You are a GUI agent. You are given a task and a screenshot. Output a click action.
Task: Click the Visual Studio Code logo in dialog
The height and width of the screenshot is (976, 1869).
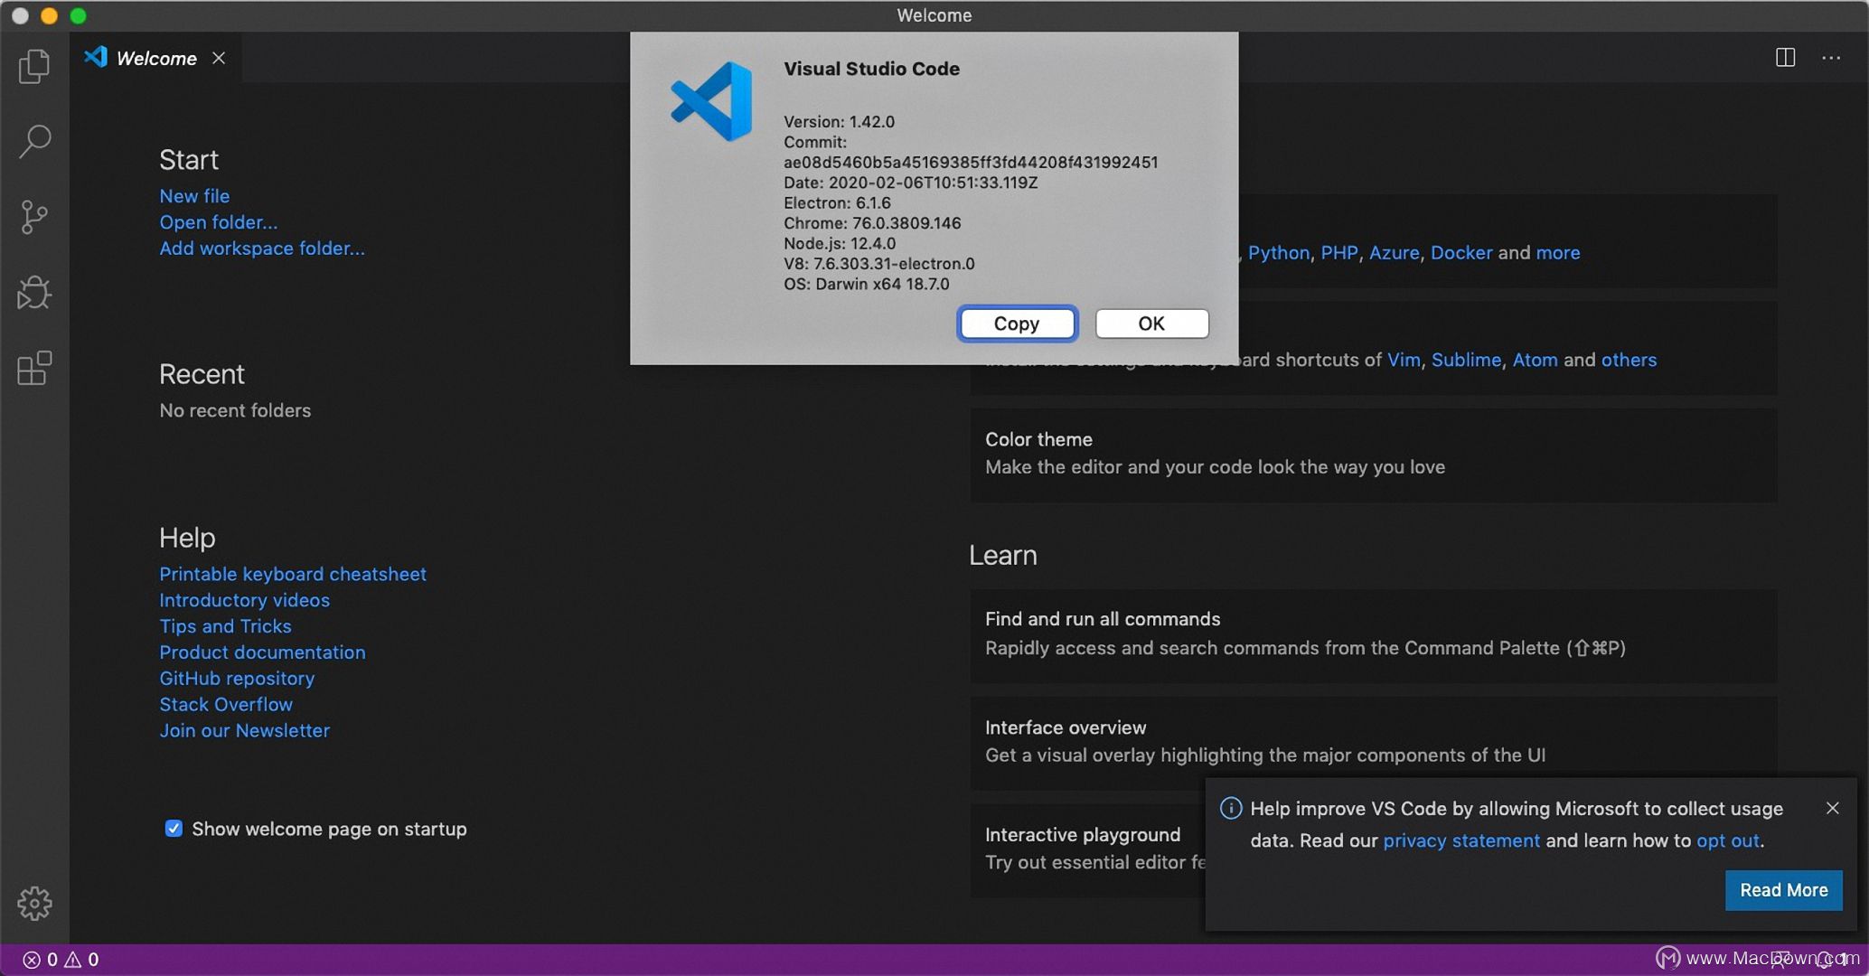pyautogui.click(x=711, y=101)
